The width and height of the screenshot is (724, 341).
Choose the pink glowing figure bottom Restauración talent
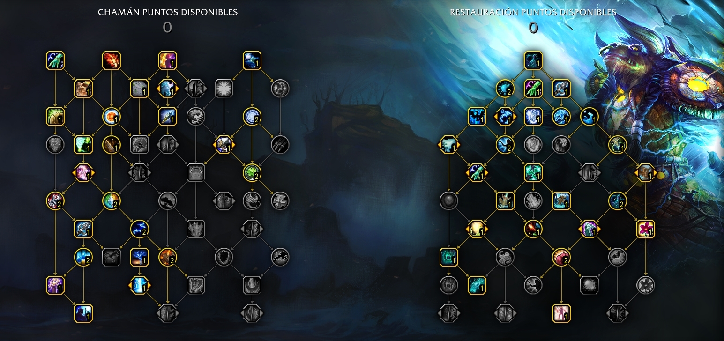click(561, 313)
